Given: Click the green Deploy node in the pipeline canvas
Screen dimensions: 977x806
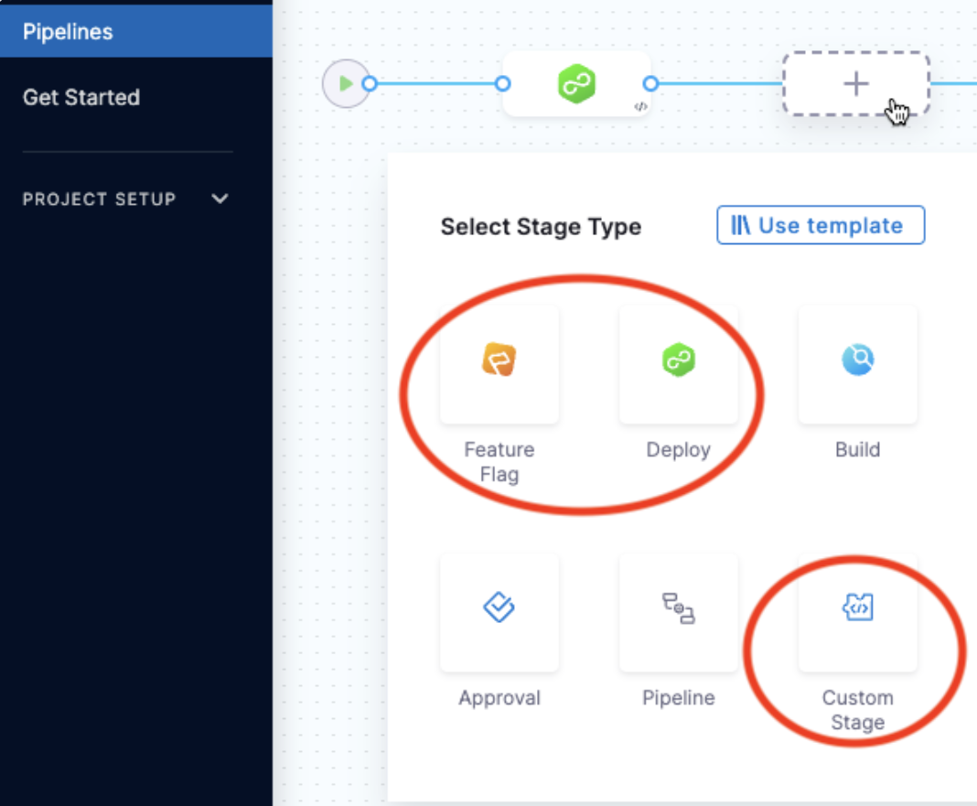Looking at the screenshot, I should click(x=576, y=83).
